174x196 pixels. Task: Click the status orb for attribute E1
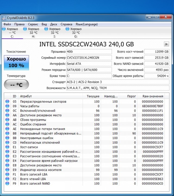[7, 147]
